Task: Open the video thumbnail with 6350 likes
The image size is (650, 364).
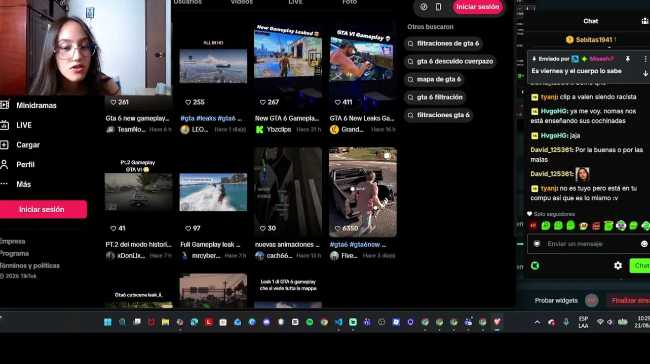Action: (x=362, y=192)
